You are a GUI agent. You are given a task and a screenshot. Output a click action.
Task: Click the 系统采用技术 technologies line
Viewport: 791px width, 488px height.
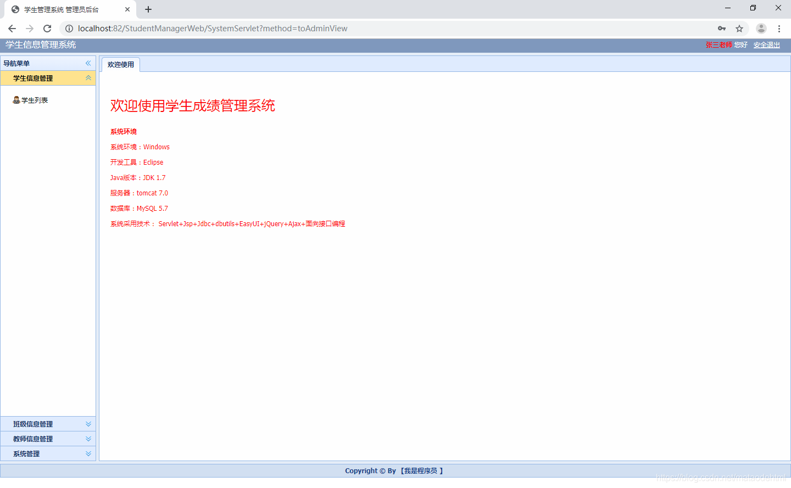coord(228,224)
